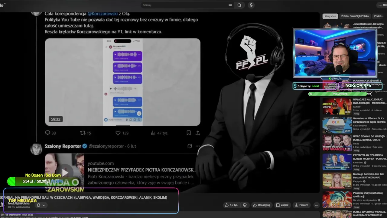This screenshot has width=387, height=218.
Task: Open the NITRO DZWONI DO WARDĘGI thumbnail
Action: click(337, 143)
